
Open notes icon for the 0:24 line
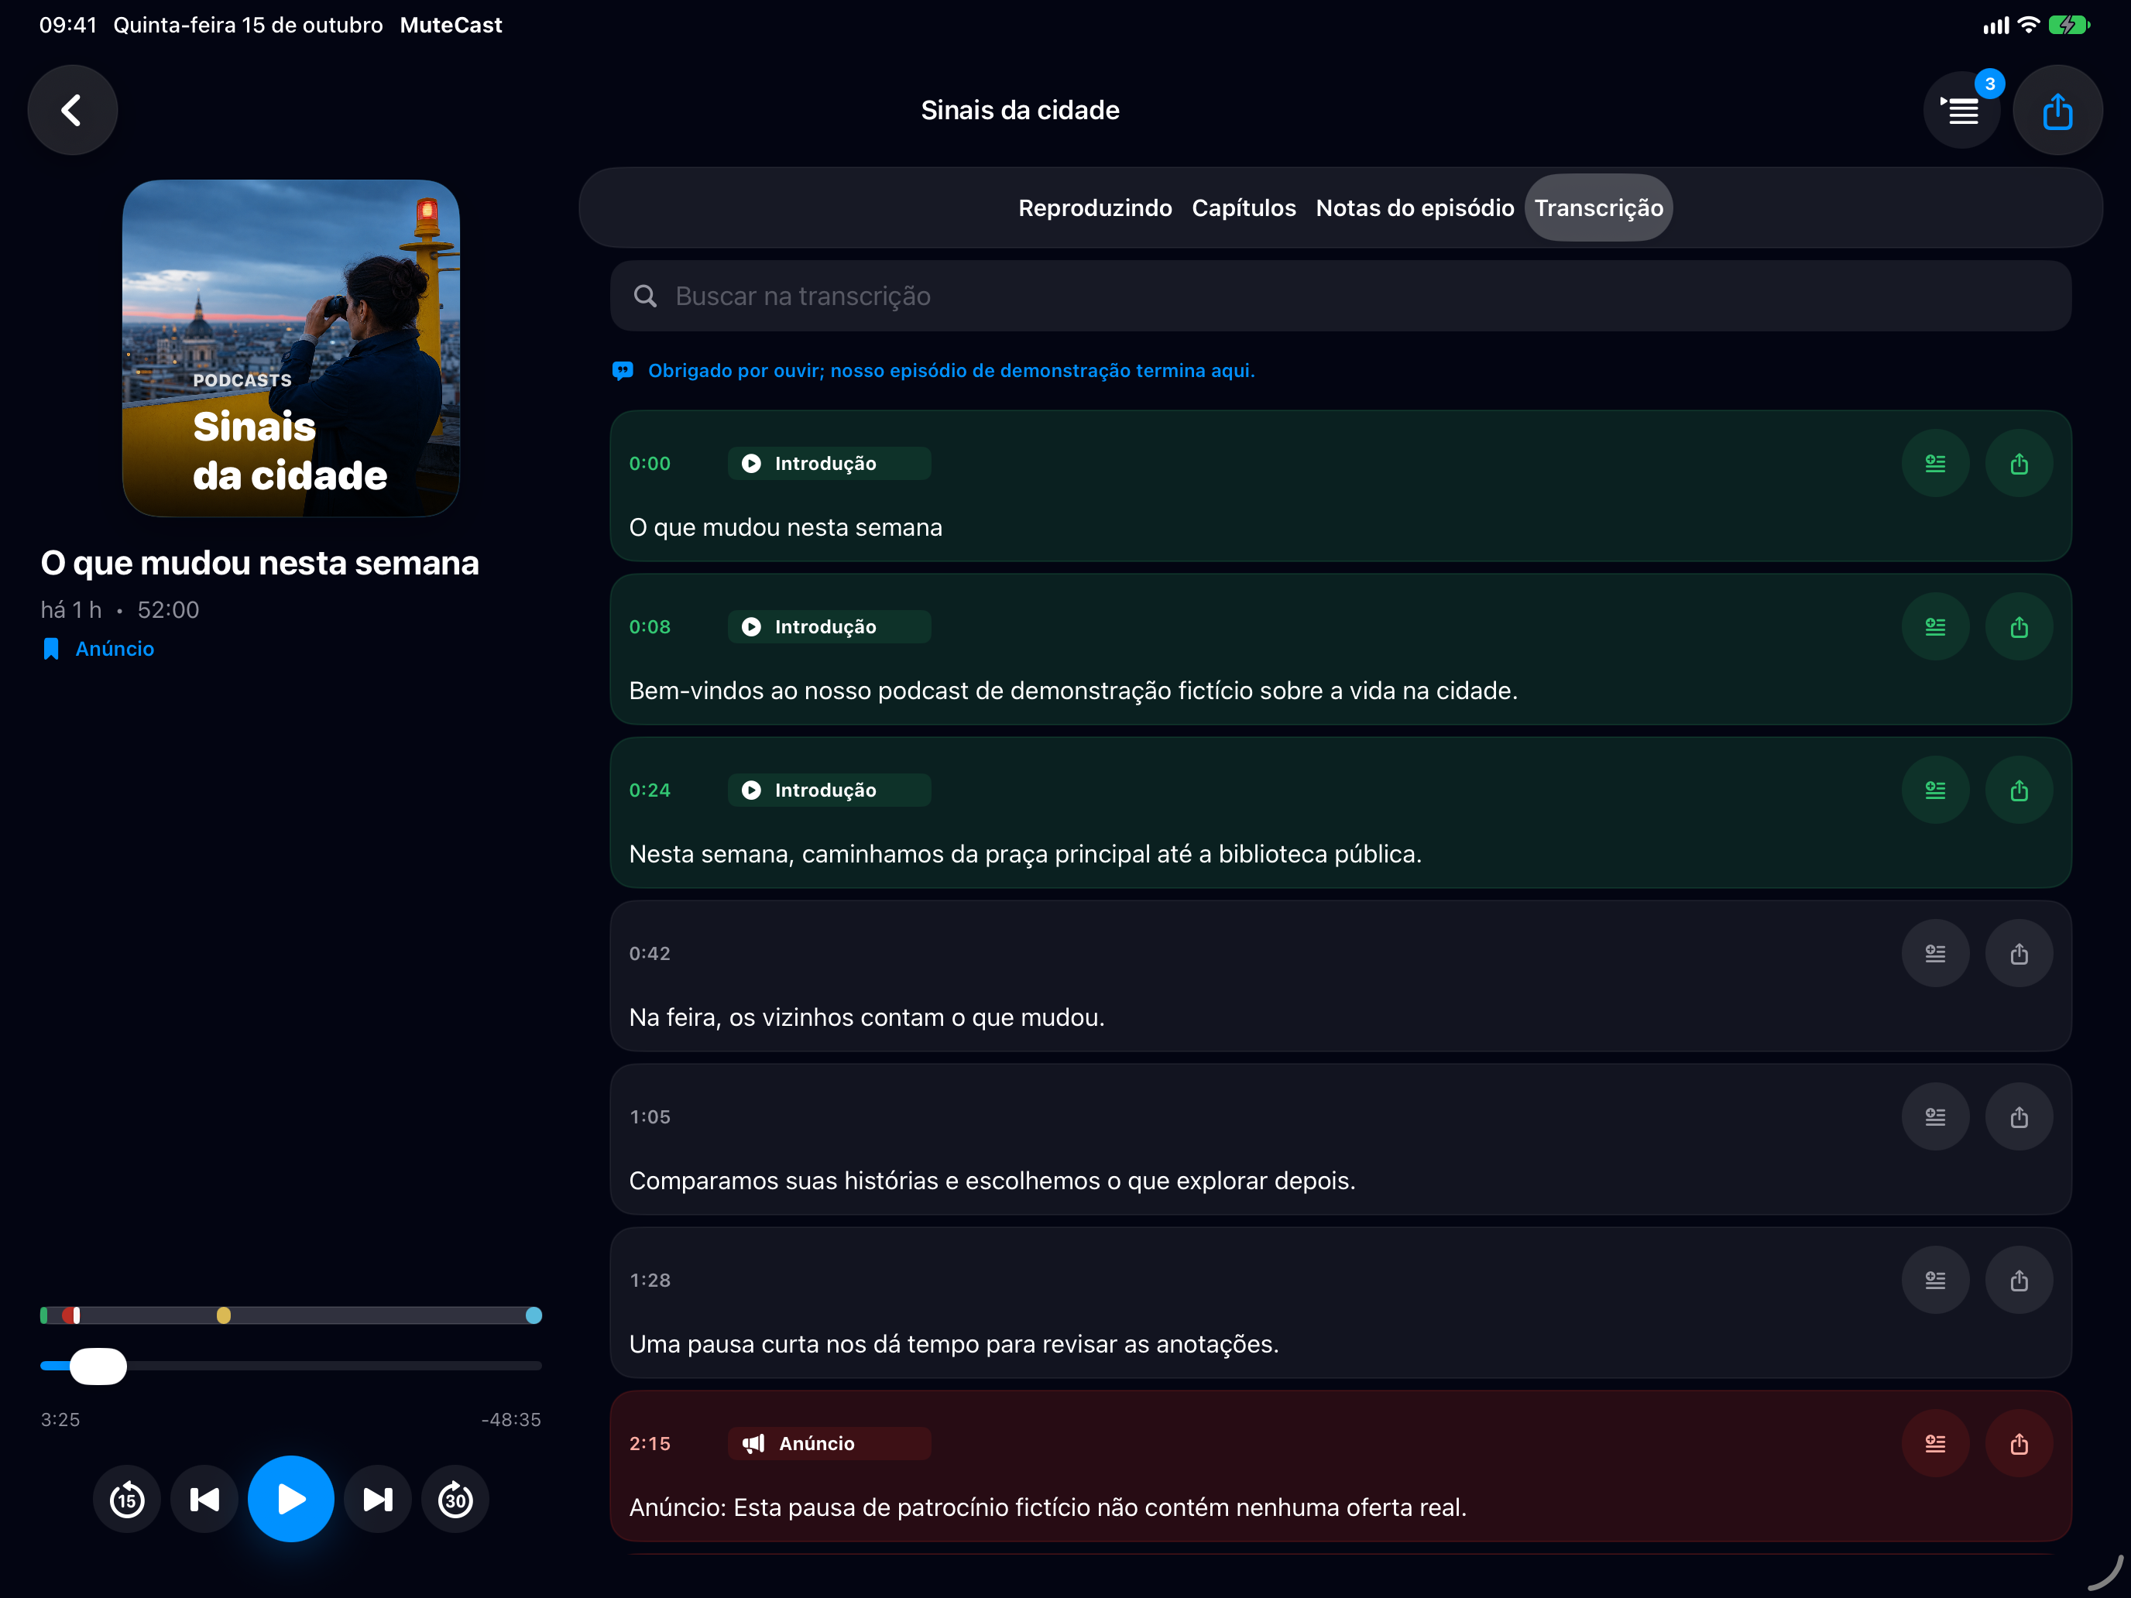(x=1934, y=790)
